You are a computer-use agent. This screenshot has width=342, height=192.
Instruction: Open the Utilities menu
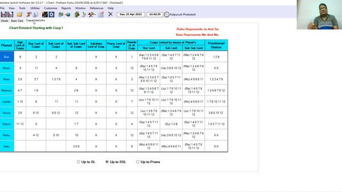pos(35,8)
